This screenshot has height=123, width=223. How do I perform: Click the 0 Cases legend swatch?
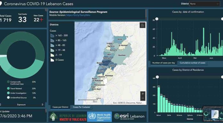click(x=52, y=60)
